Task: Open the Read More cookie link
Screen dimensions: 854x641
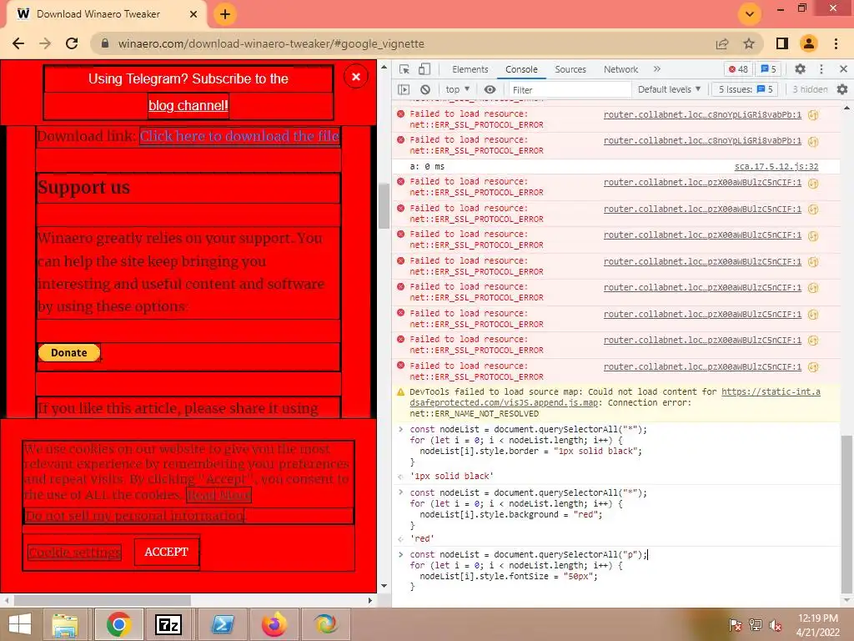Action: coord(219,495)
